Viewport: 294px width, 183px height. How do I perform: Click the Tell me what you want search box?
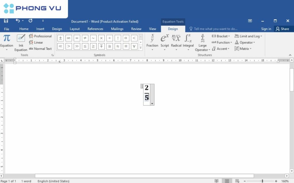215,29
